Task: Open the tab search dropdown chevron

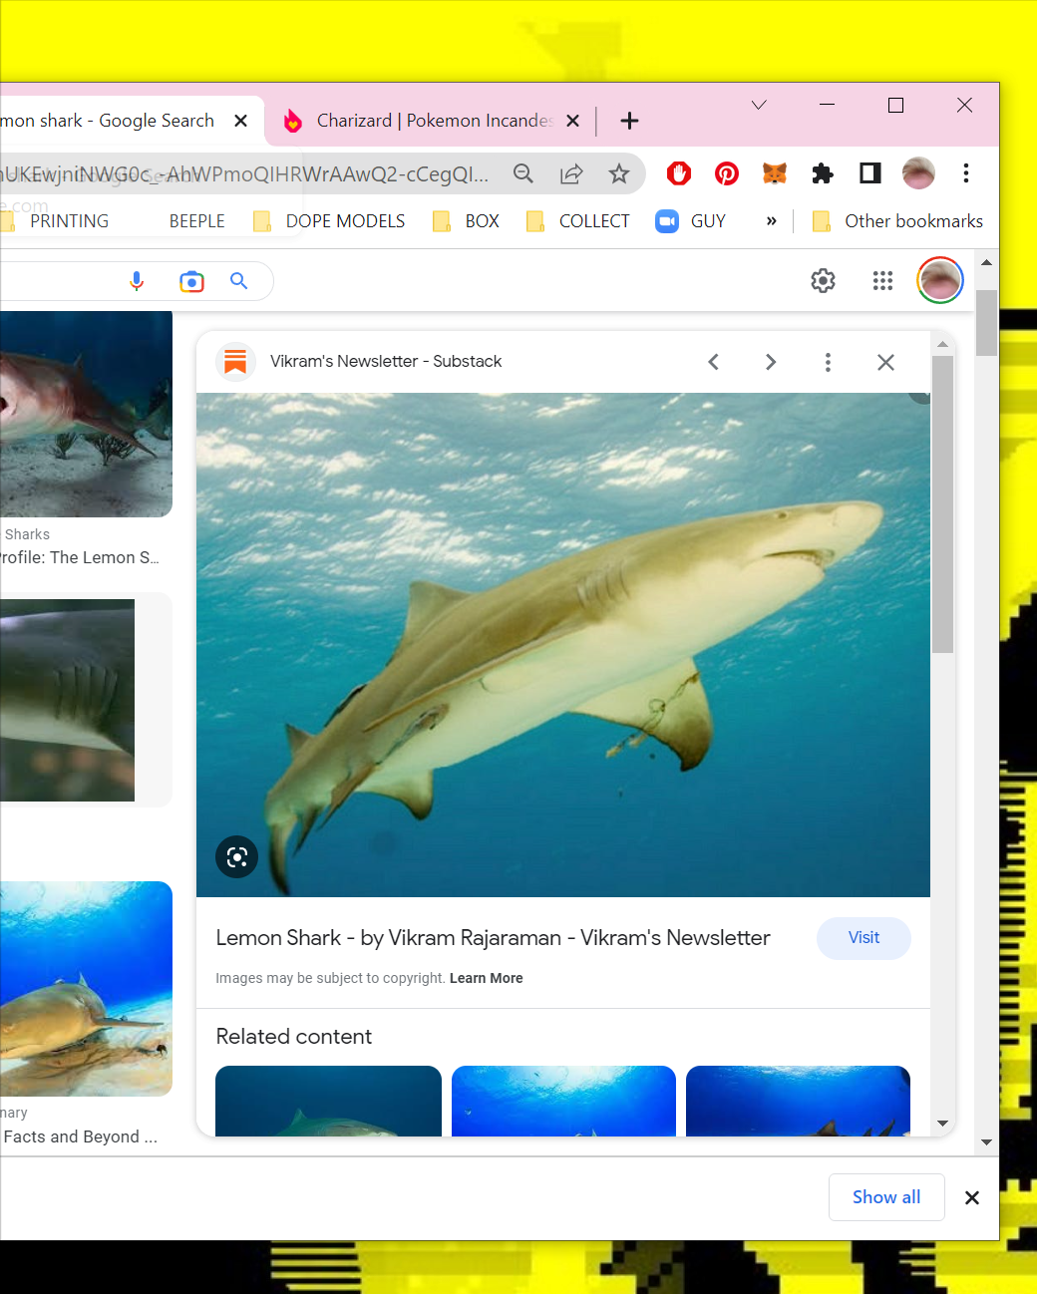Action: point(759,106)
